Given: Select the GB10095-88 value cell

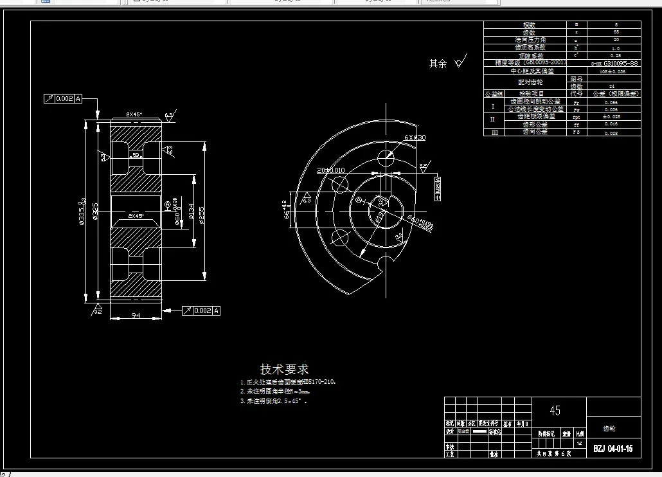Looking at the screenshot, I should [x=614, y=63].
